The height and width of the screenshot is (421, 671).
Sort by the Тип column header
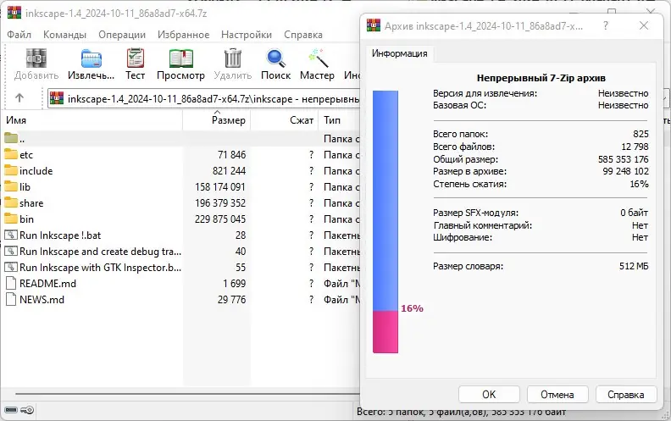point(340,120)
